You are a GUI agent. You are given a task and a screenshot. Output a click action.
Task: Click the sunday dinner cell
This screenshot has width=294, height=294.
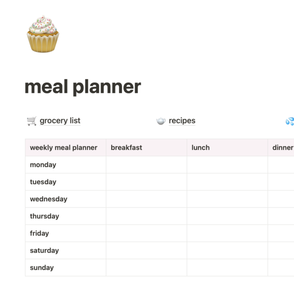click(x=281, y=268)
